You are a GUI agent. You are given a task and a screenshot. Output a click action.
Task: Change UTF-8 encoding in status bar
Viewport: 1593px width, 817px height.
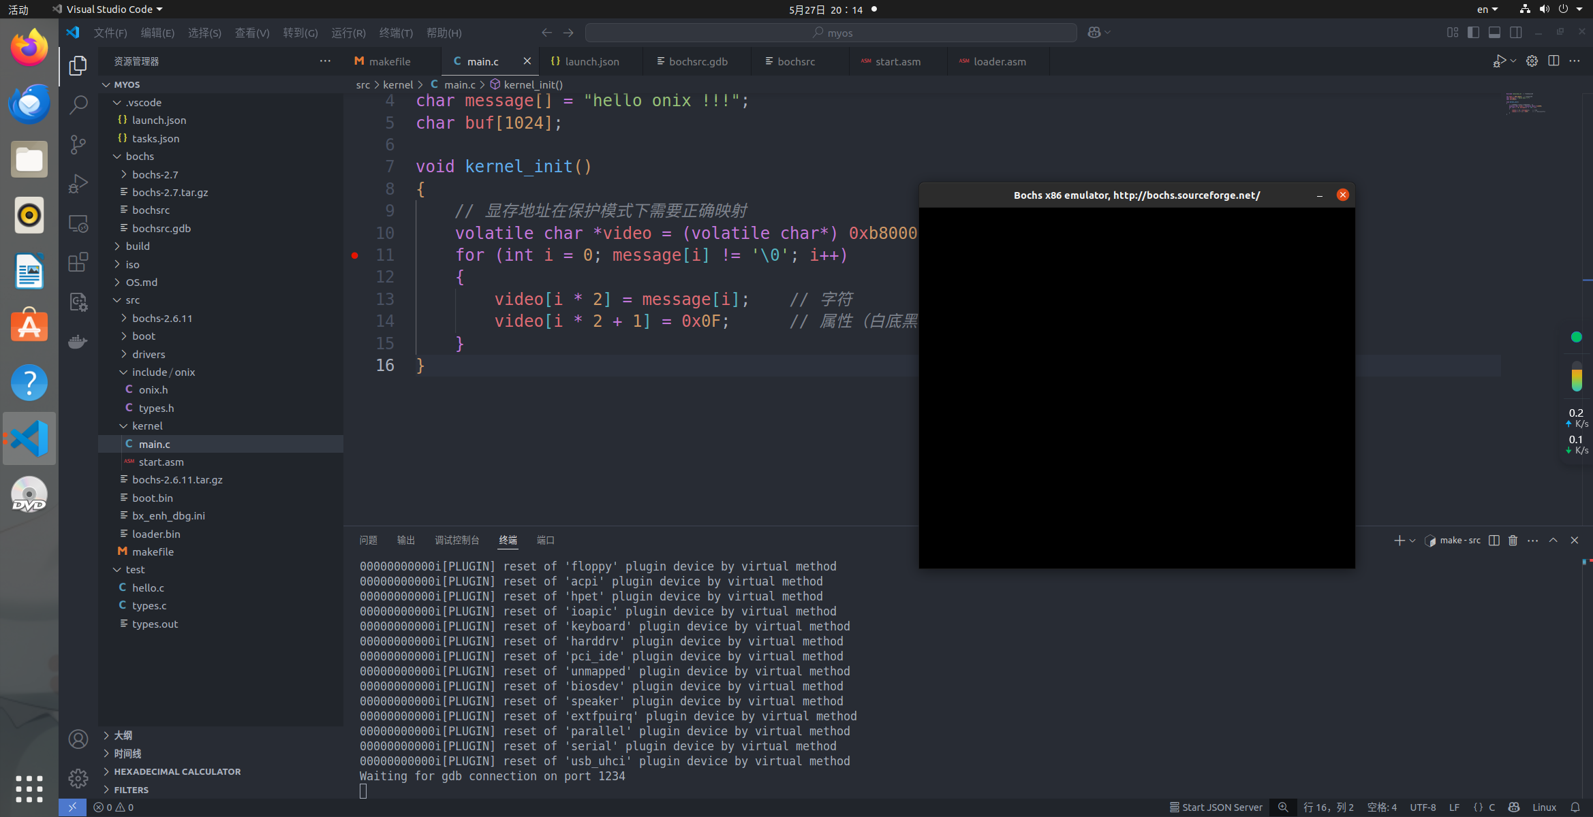pyautogui.click(x=1422, y=807)
